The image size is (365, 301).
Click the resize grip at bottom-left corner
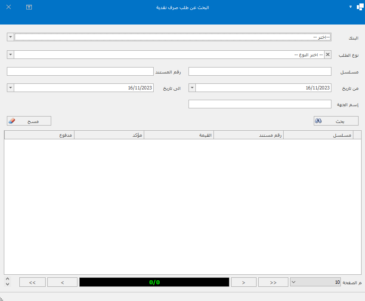pyautogui.click(x=2, y=298)
